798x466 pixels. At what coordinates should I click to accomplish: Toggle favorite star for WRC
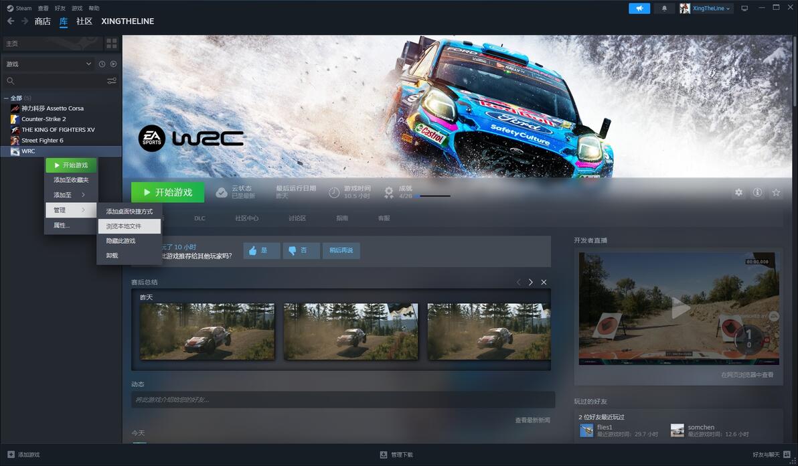[x=776, y=192]
